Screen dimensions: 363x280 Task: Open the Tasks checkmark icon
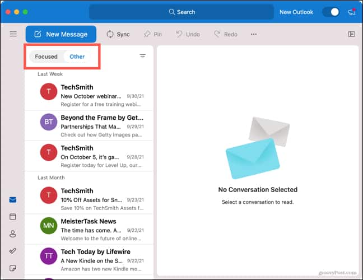tap(12, 251)
